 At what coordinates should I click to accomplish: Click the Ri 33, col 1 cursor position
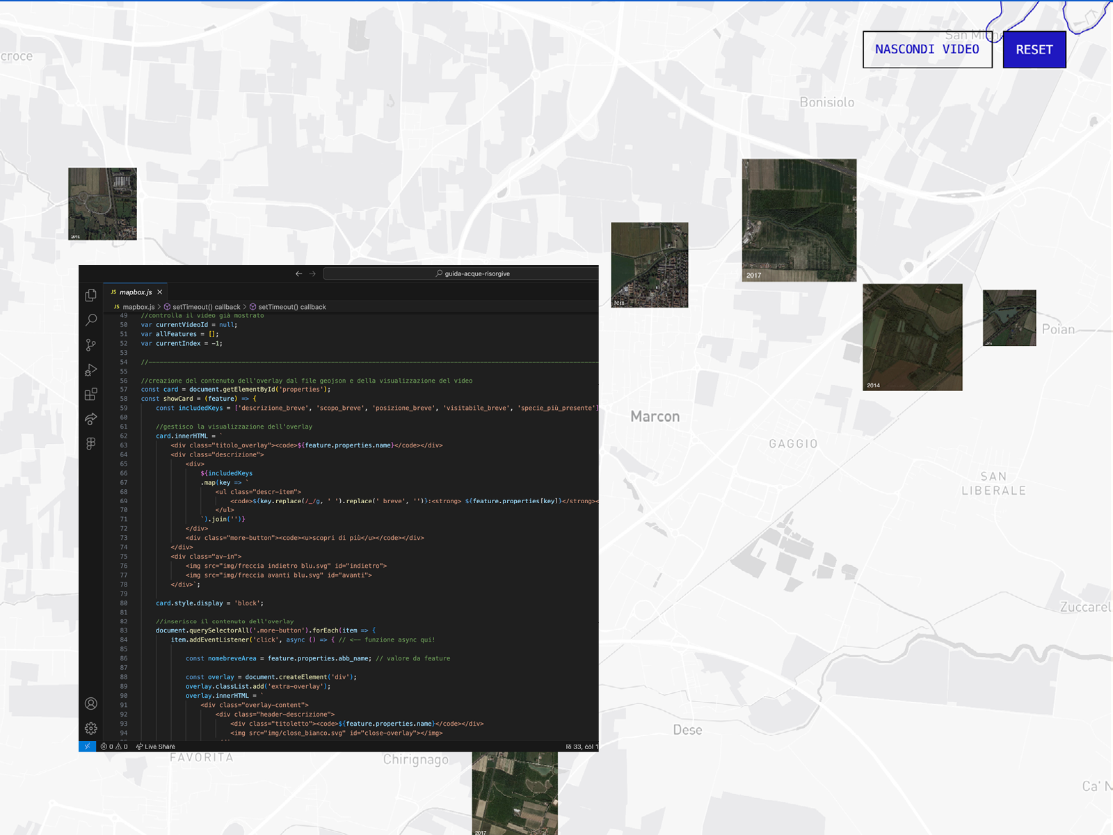click(x=581, y=747)
